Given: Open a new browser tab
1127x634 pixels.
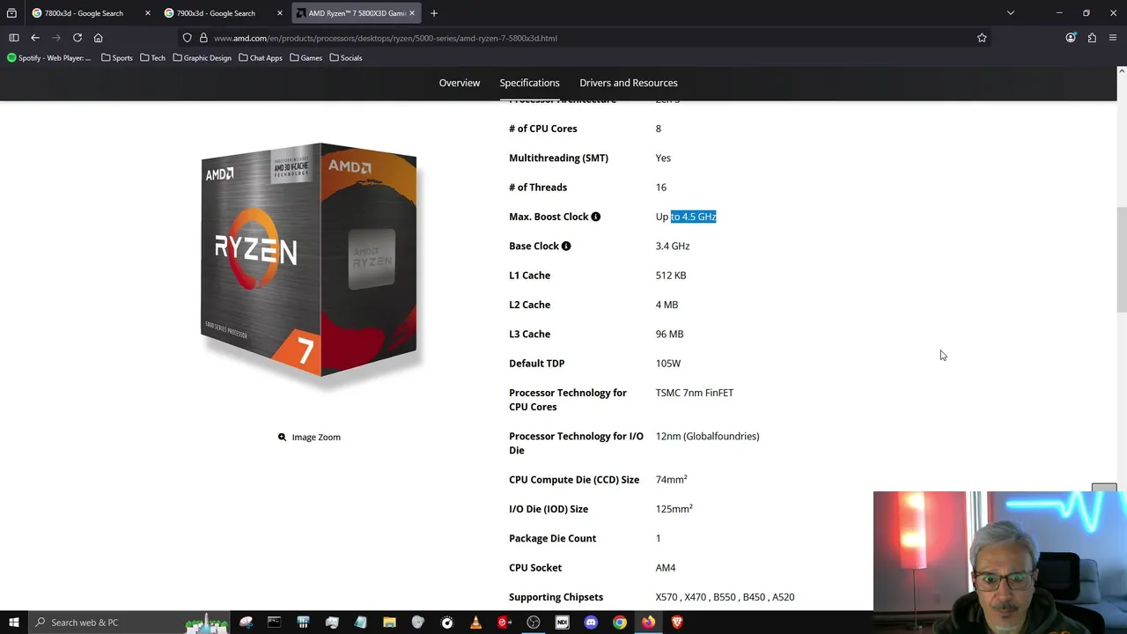Looking at the screenshot, I should (434, 13).
